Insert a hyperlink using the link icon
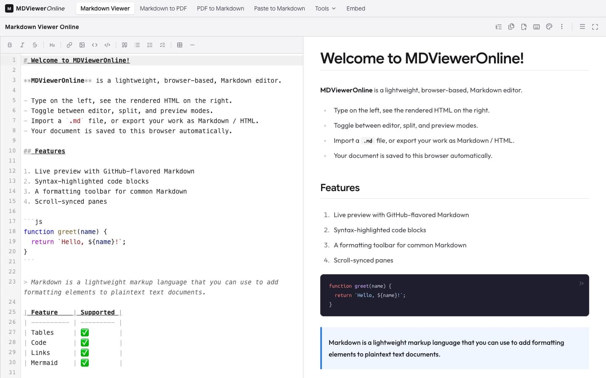Image resolution: width=606 pixels, height=378 pixels. pyautogui.click(x=69, y=45)
